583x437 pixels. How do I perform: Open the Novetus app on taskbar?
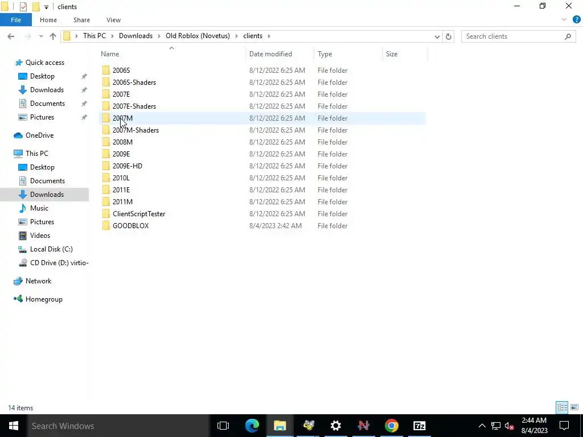point(364,426)
